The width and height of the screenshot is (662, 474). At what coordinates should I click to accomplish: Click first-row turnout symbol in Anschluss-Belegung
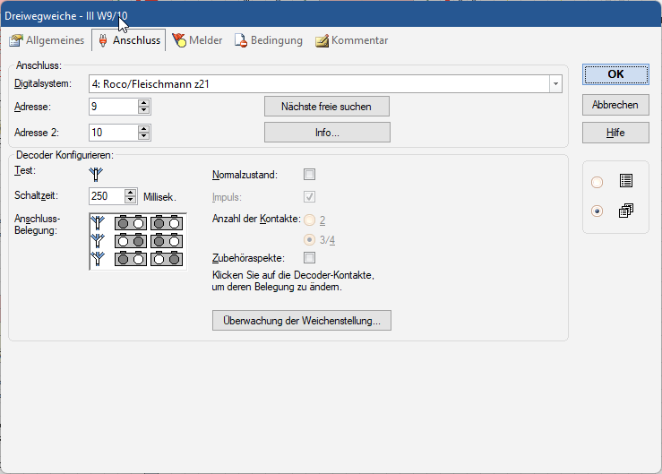(x=97, y=224)
